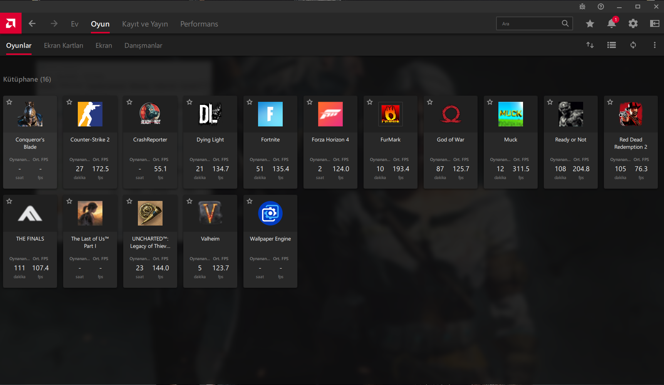Open the Ekran sub-tab

click(x=104, y=45)
